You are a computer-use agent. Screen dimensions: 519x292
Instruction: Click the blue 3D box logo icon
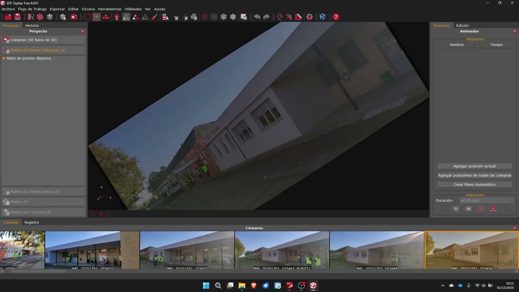(x=323, y=17)
